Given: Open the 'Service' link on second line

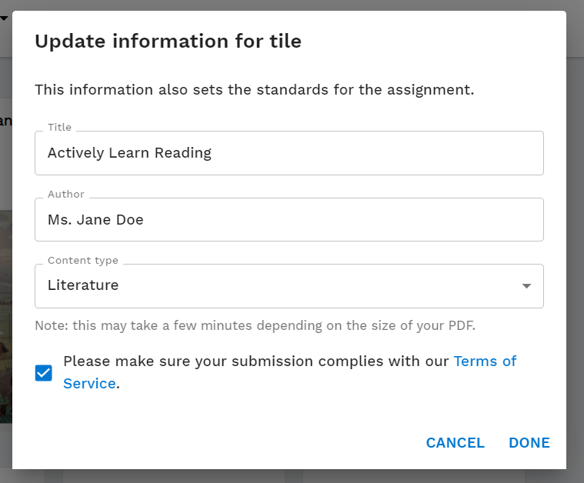Looking at the screenshot, I should pos(89,384).
